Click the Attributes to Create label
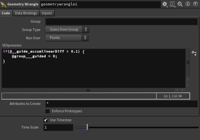200x140 pixels. point(25,104)
